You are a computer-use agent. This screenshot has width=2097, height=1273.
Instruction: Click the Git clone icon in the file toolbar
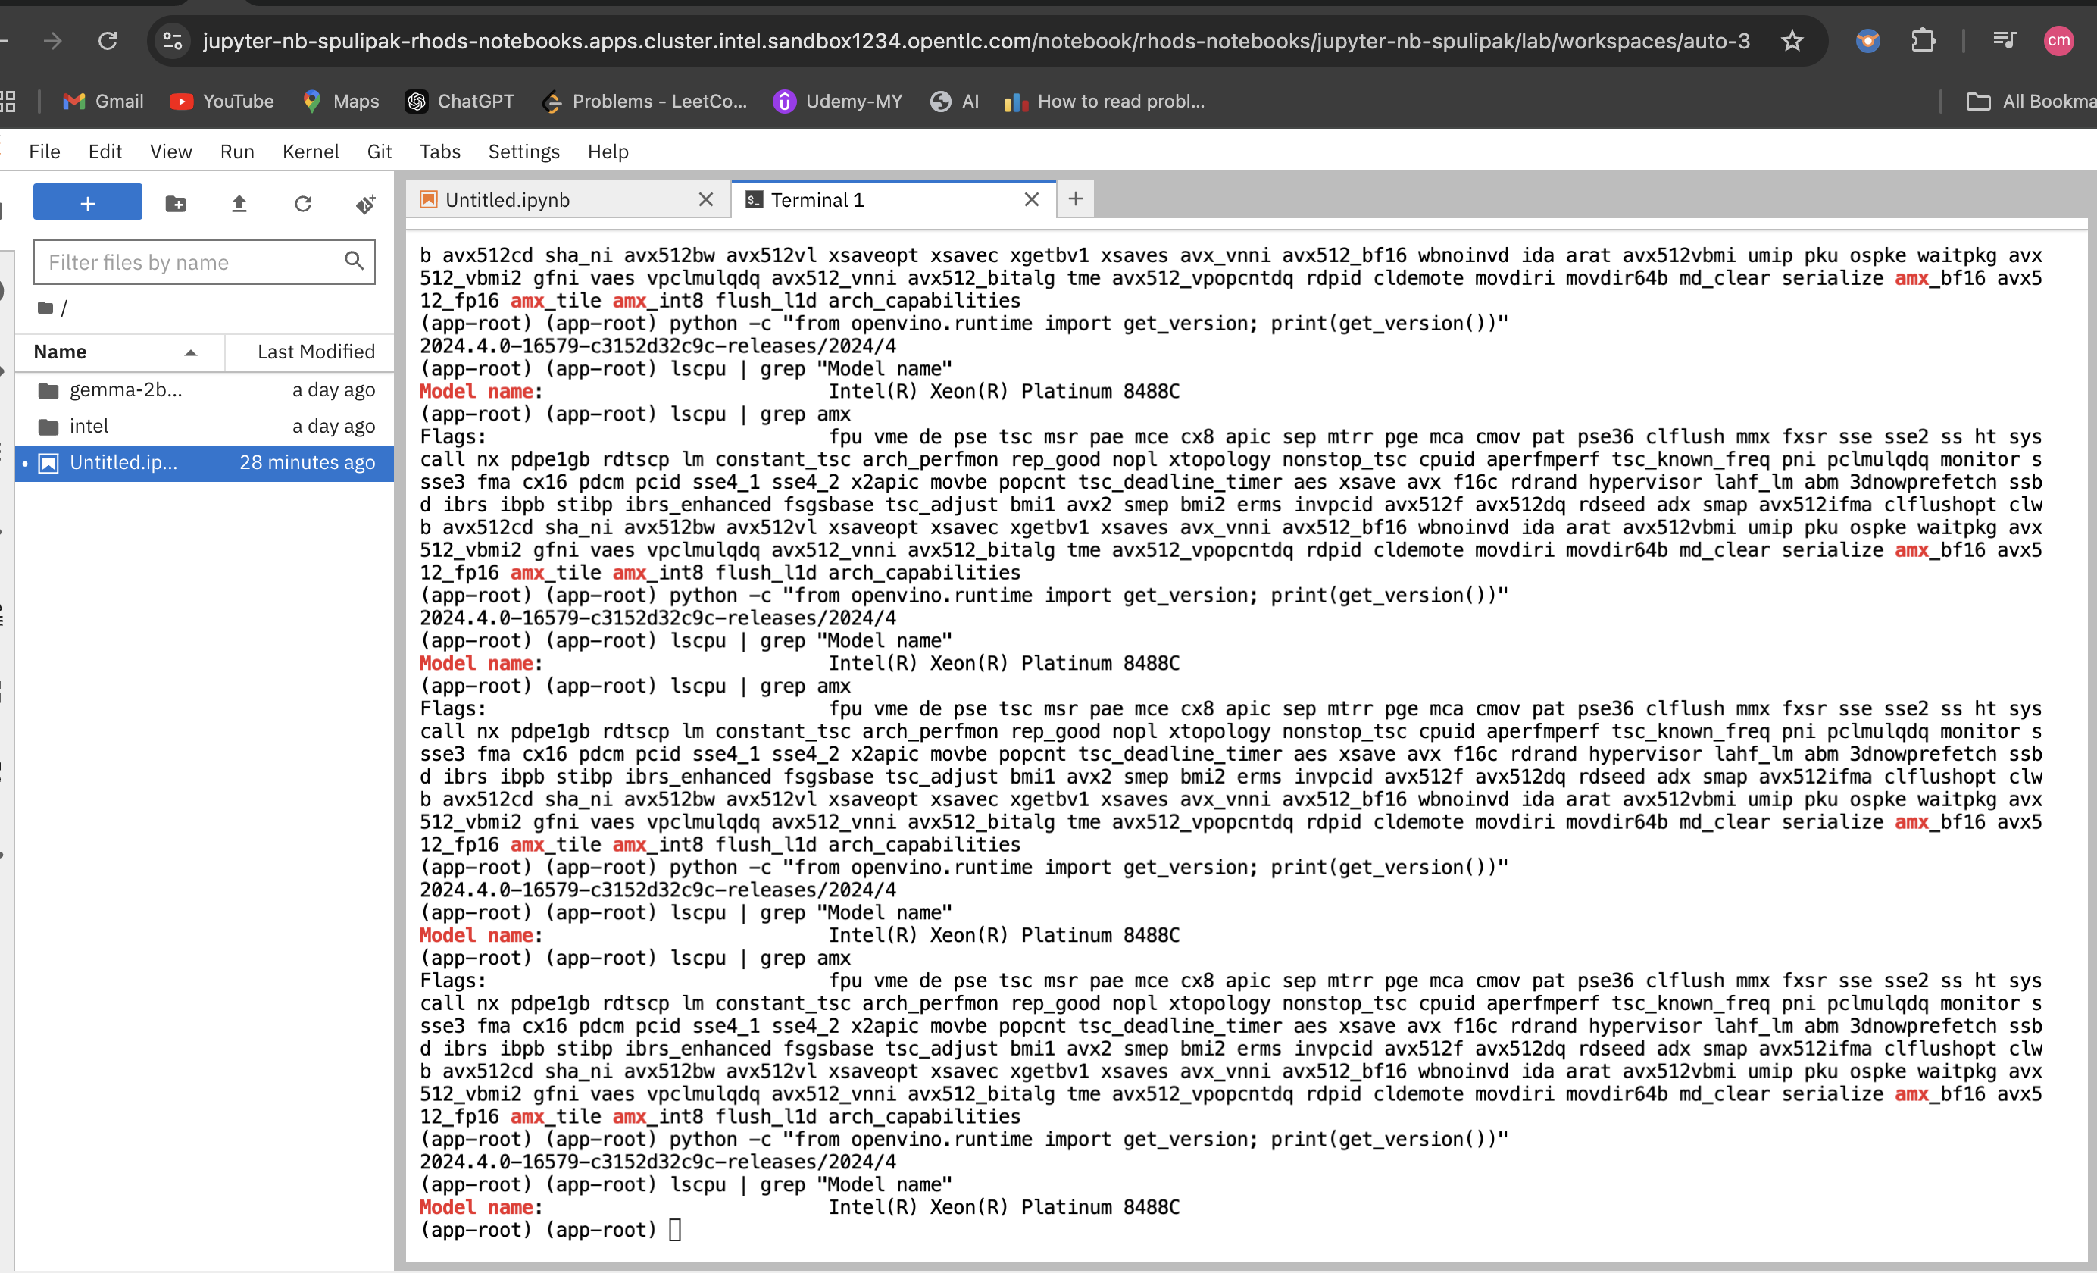click(366, 205)
